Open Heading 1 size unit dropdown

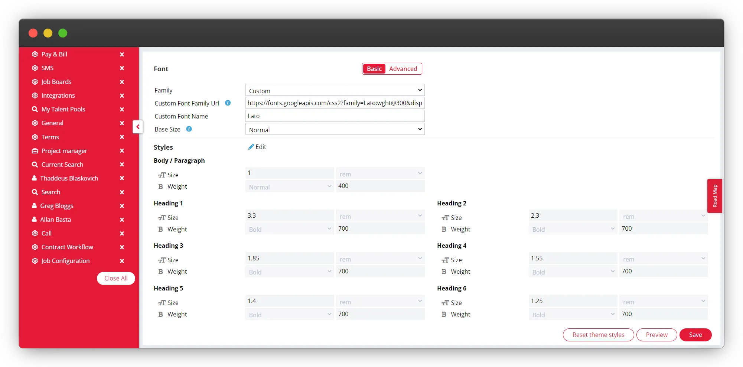[x=380, y=216]
